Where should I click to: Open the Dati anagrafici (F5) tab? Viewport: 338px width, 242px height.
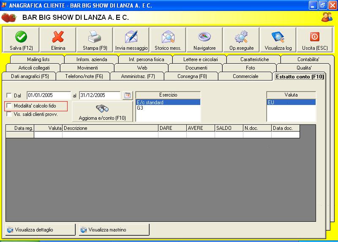(x=30, y=76)
